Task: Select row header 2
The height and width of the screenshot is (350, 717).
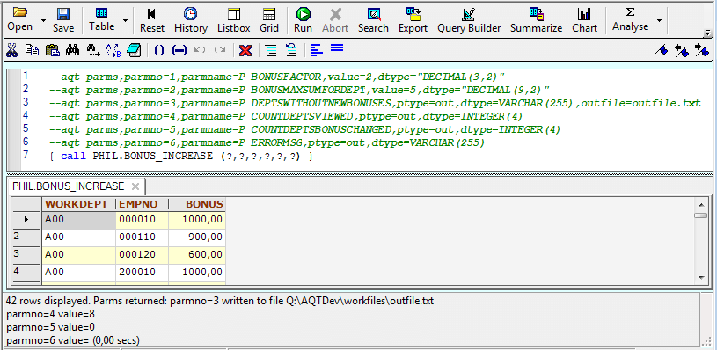Action: [x=26, y=237]
